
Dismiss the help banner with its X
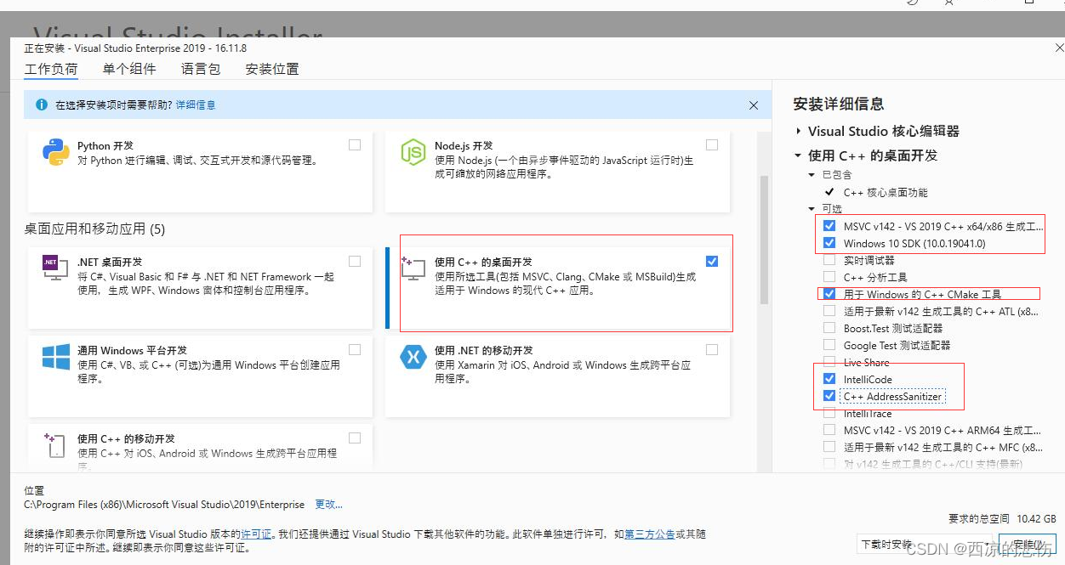point(753,105)
